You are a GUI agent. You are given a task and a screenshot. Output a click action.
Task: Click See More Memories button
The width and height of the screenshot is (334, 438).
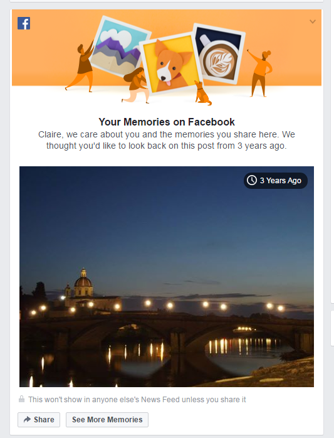point(107,420)
